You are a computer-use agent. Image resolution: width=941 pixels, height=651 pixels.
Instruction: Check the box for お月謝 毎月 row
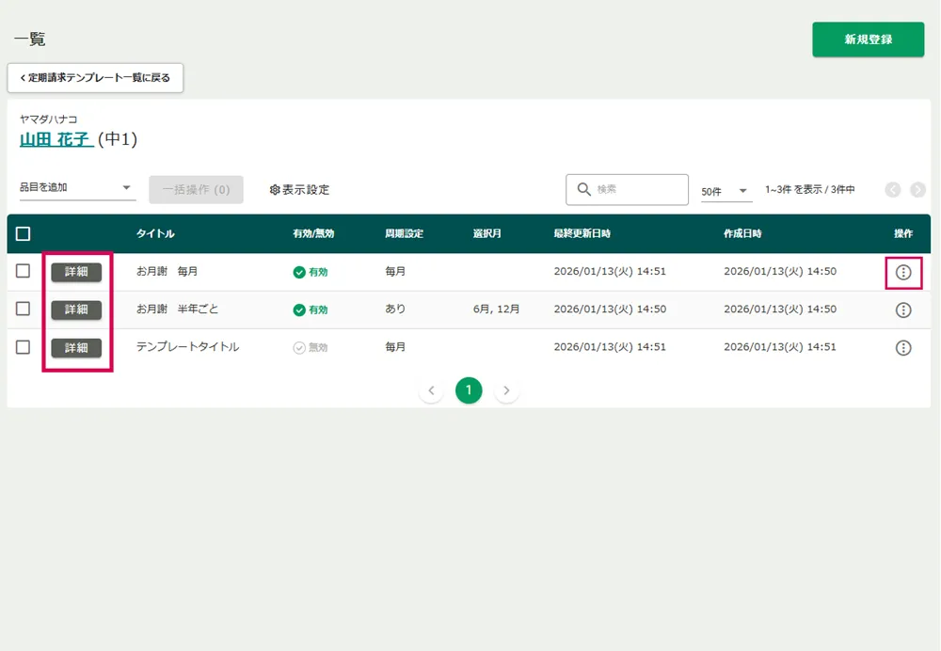tap(24, 271)
